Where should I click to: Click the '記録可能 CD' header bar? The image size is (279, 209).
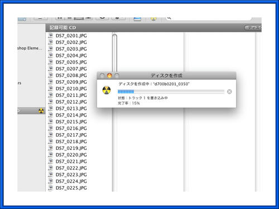click(x=153, y=28)
